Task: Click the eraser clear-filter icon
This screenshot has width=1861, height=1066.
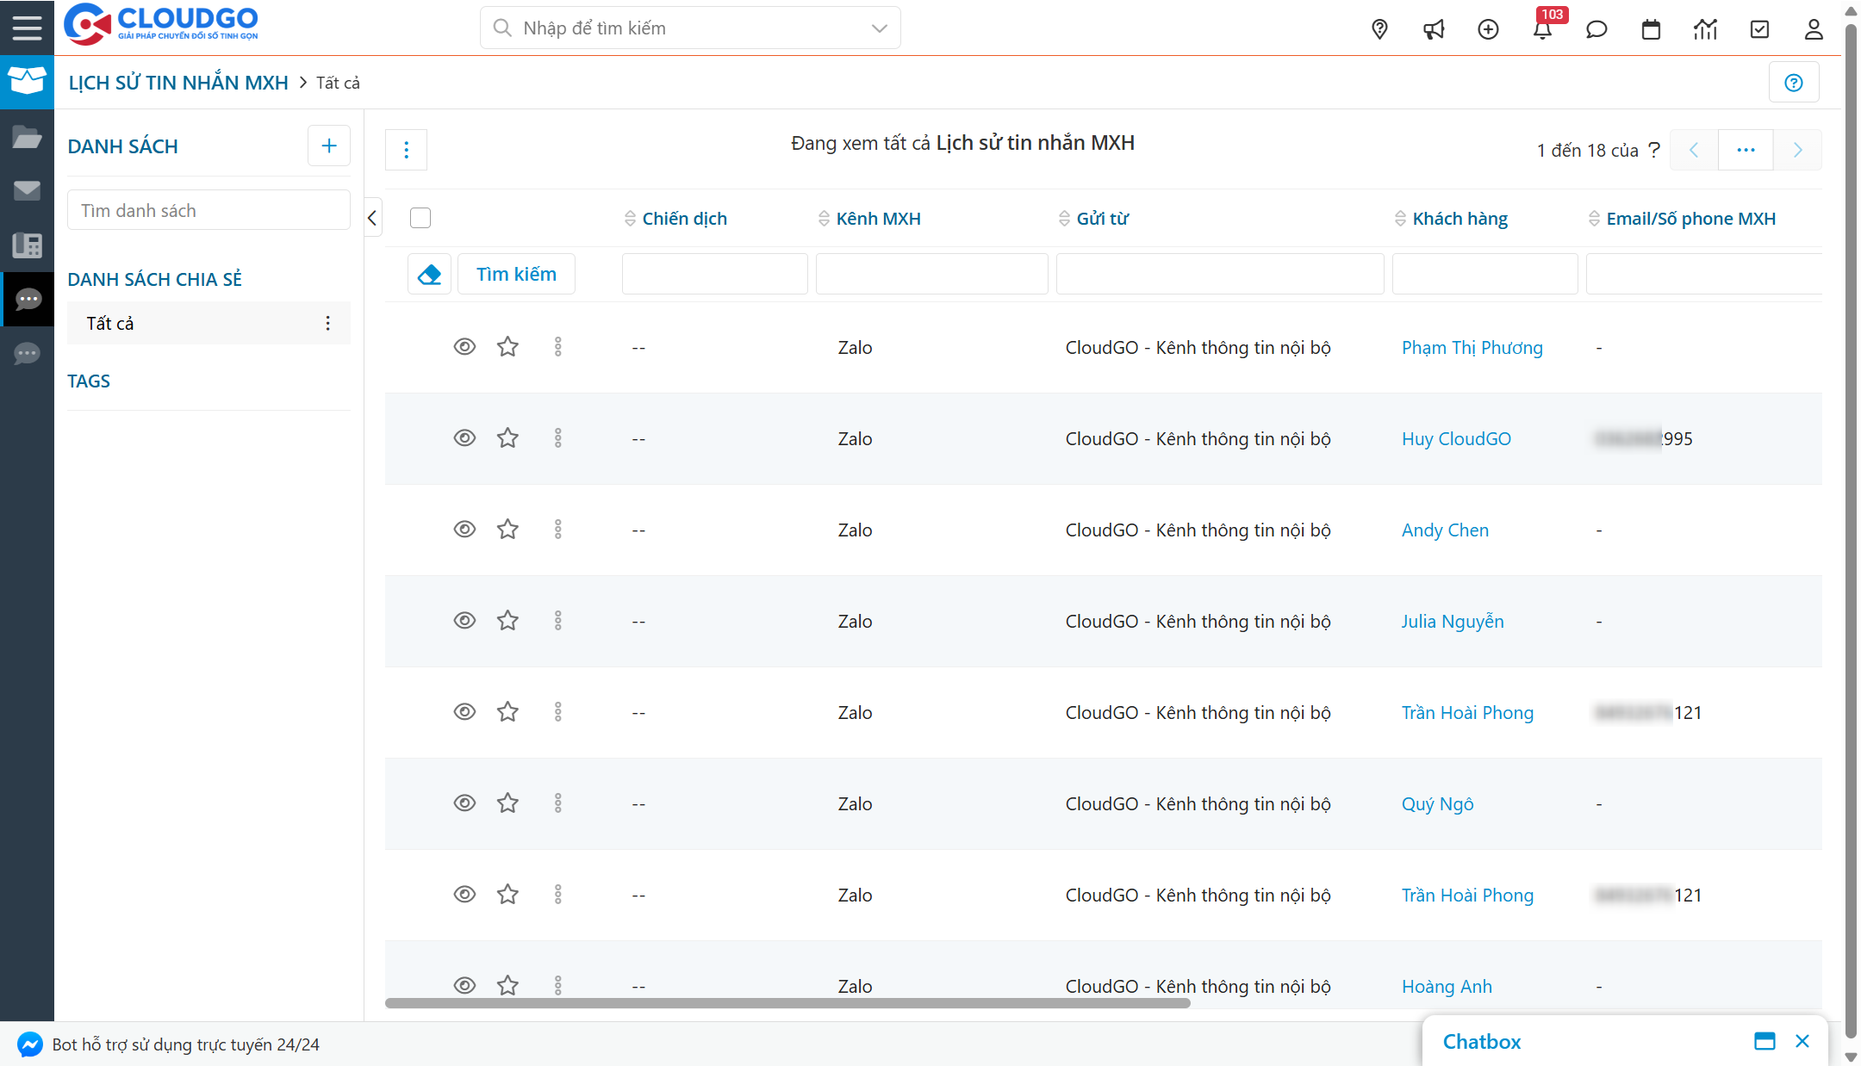Action: point(429,274)
